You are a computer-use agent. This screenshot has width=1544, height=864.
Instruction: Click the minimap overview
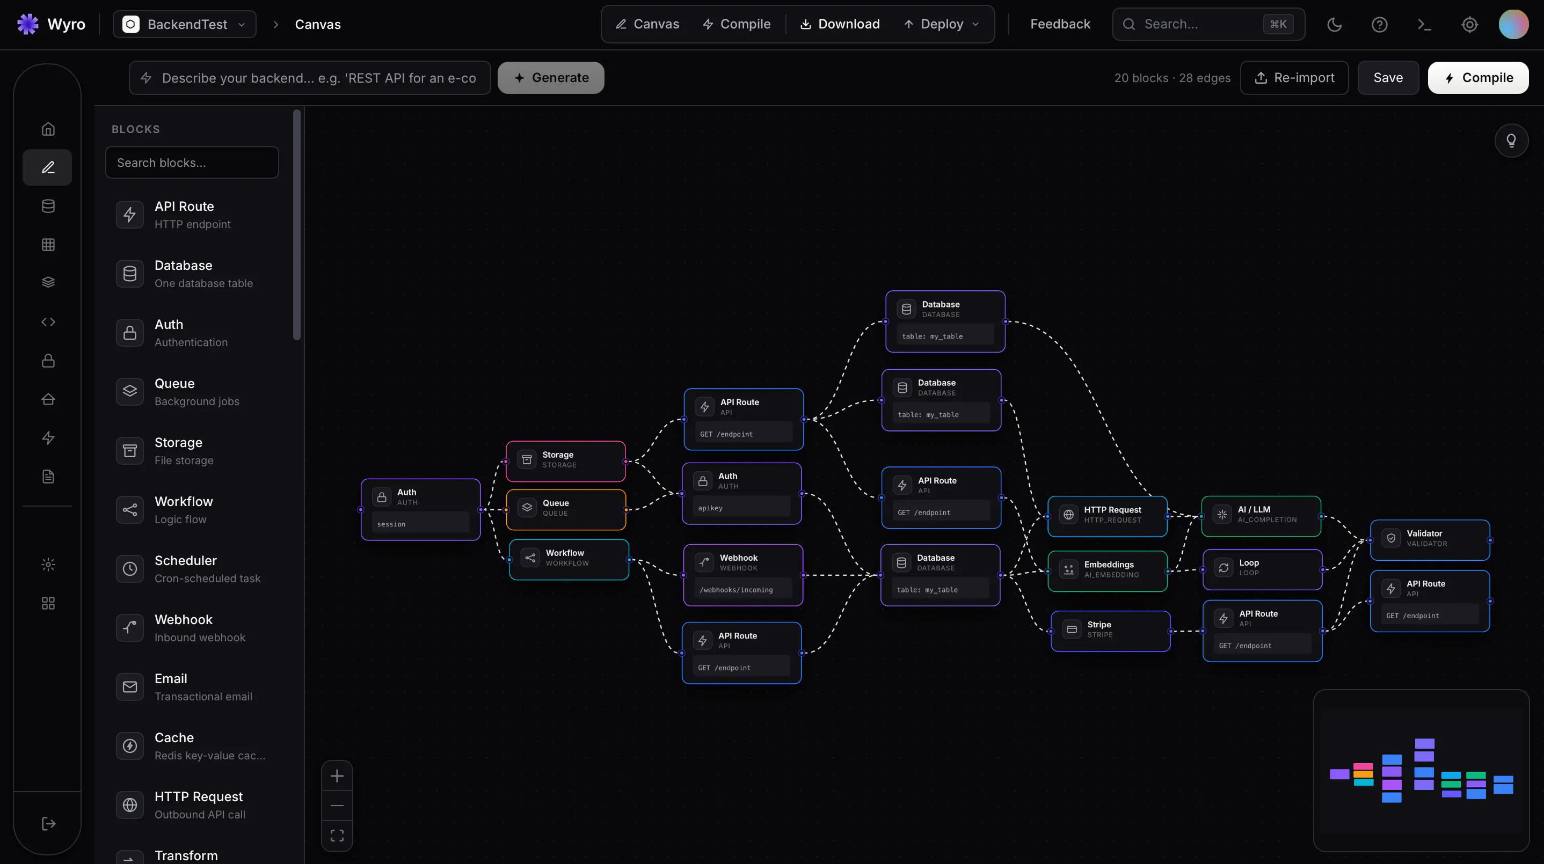click(x=1421, y=771)
